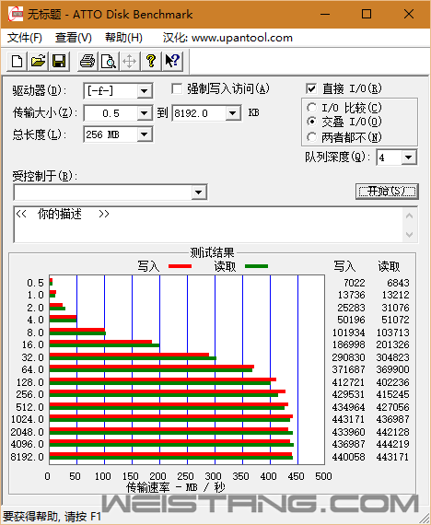
Task: Print results using the printer icon
Action: tap(87, 62)
